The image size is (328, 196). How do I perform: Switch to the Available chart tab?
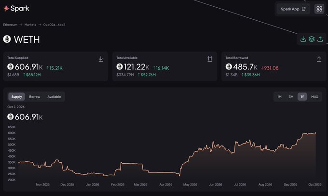(x=54, y=97)
